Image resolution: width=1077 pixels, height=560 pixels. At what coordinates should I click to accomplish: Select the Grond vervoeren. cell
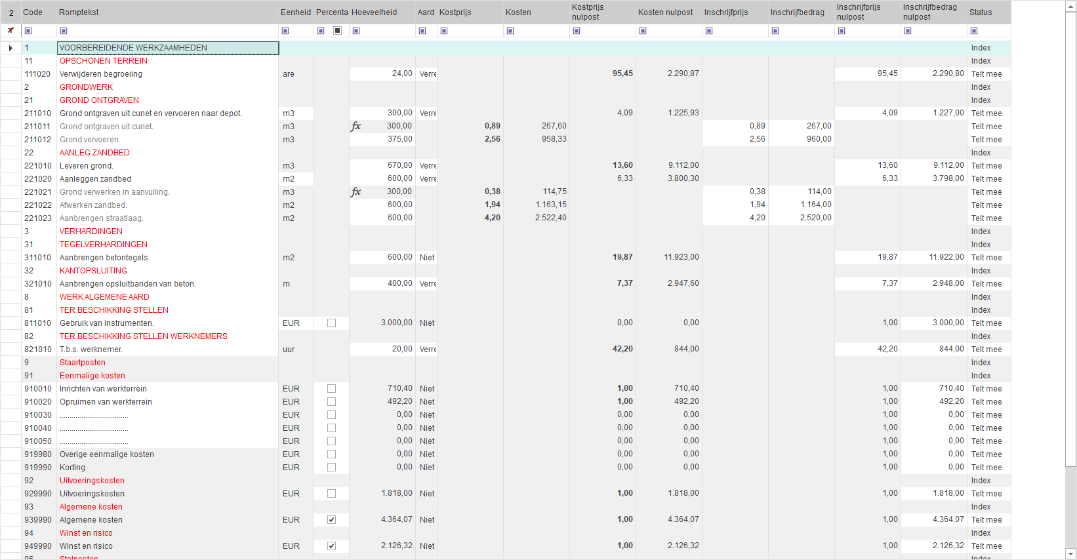click(168, 140)
